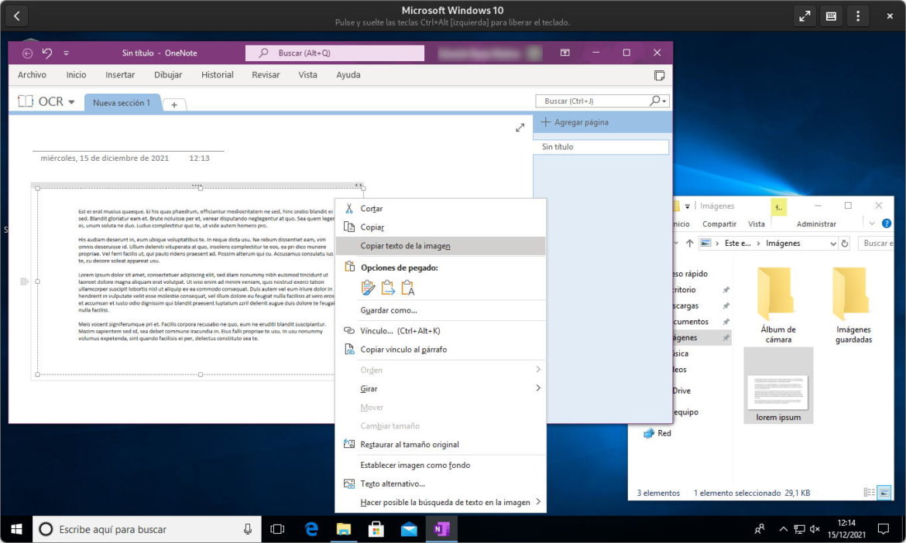Click Guardar como in the context menu
Screen dimensions: 906x543
[x=389, y=310]
